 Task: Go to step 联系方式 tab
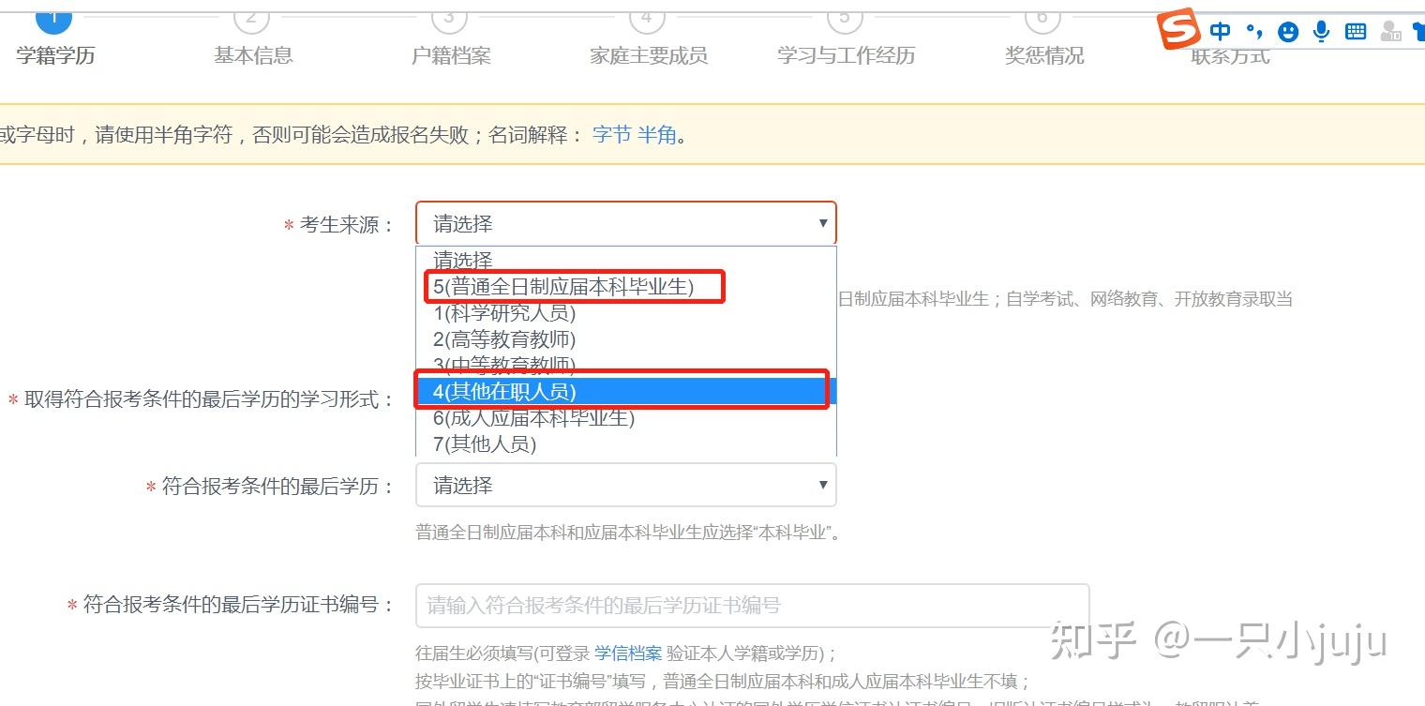coord(1231,55)
